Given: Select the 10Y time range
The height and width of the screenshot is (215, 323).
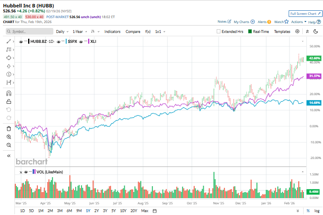Looking at the screenshot, I should 123,211.
